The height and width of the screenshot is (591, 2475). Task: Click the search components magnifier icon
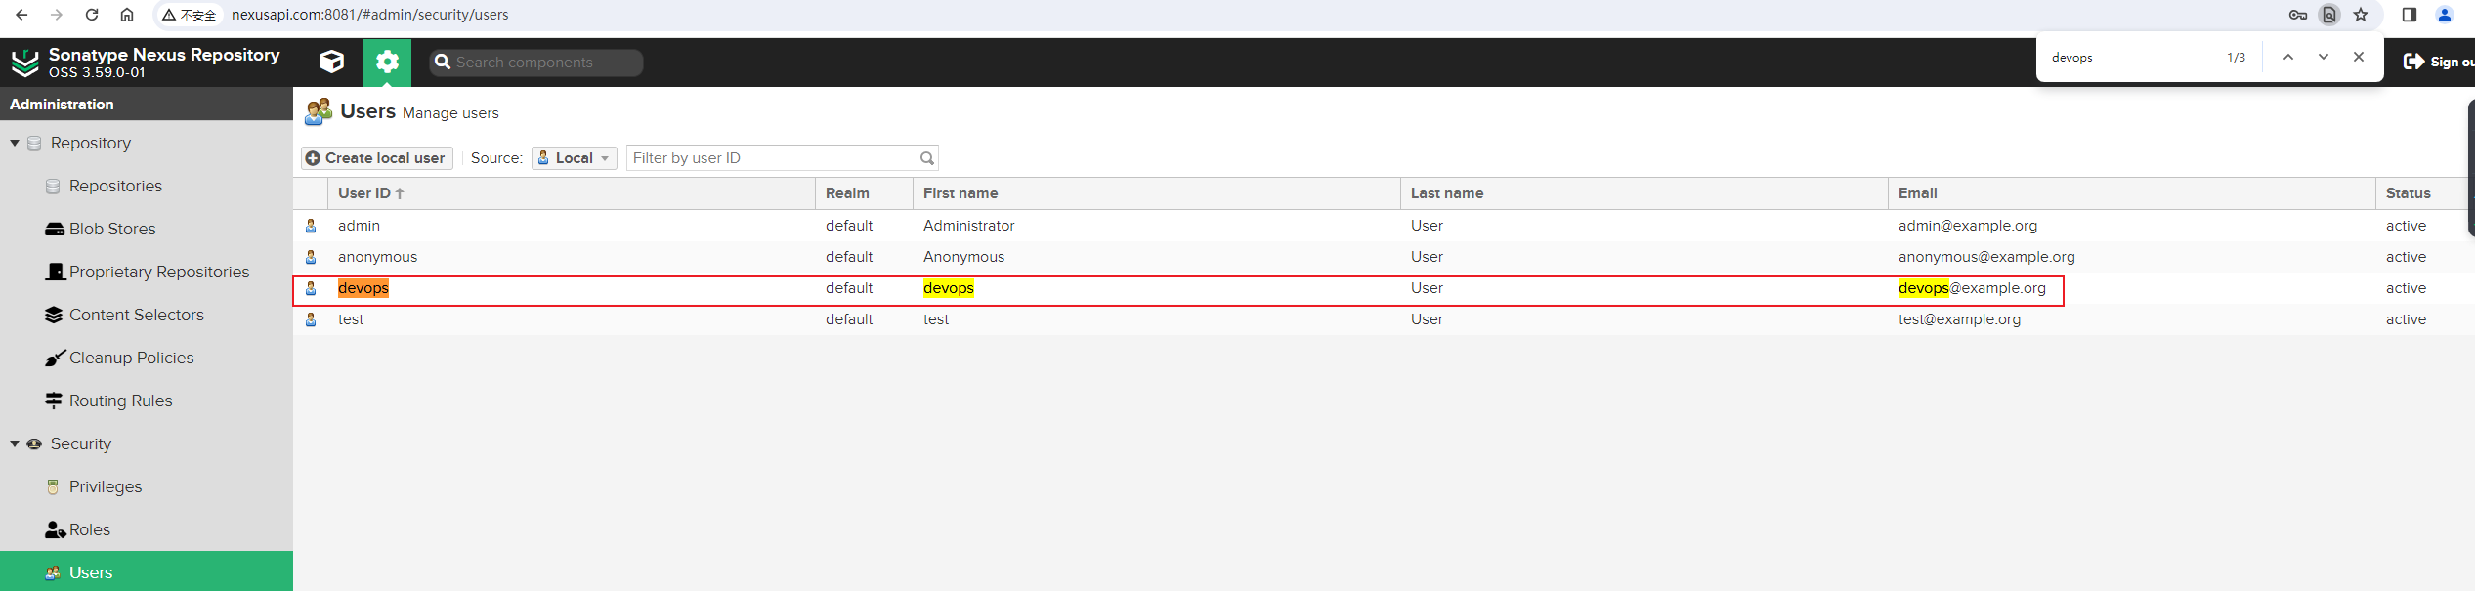(443, 62)
